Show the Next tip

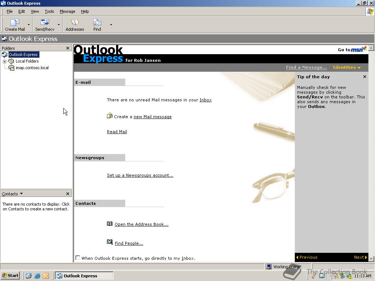tap(360, 257)
